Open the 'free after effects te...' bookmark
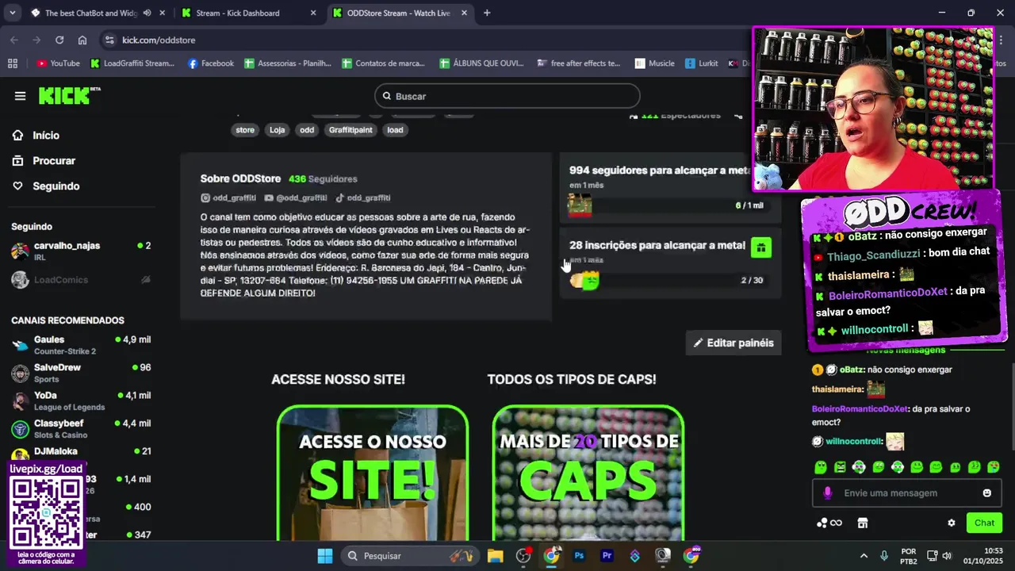Screen dimensions: 1015x571 pos(578,63)
